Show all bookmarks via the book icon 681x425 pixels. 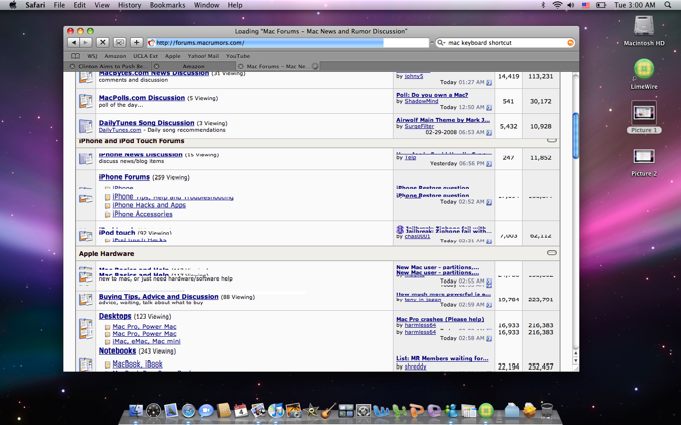(x=75, y=56)
